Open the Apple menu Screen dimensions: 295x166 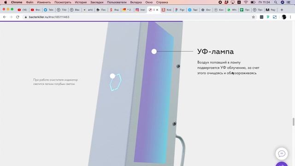(x=6, y=2)
